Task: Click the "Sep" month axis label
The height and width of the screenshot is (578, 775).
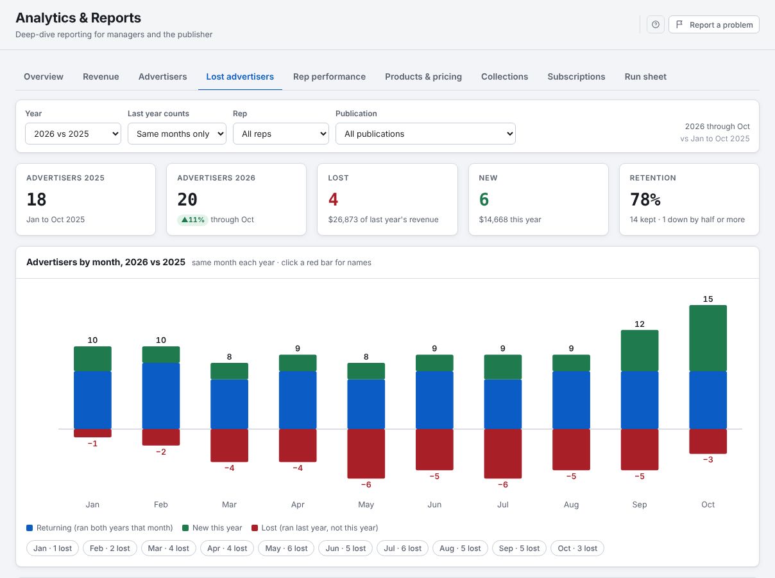Action: coord(640,505)
